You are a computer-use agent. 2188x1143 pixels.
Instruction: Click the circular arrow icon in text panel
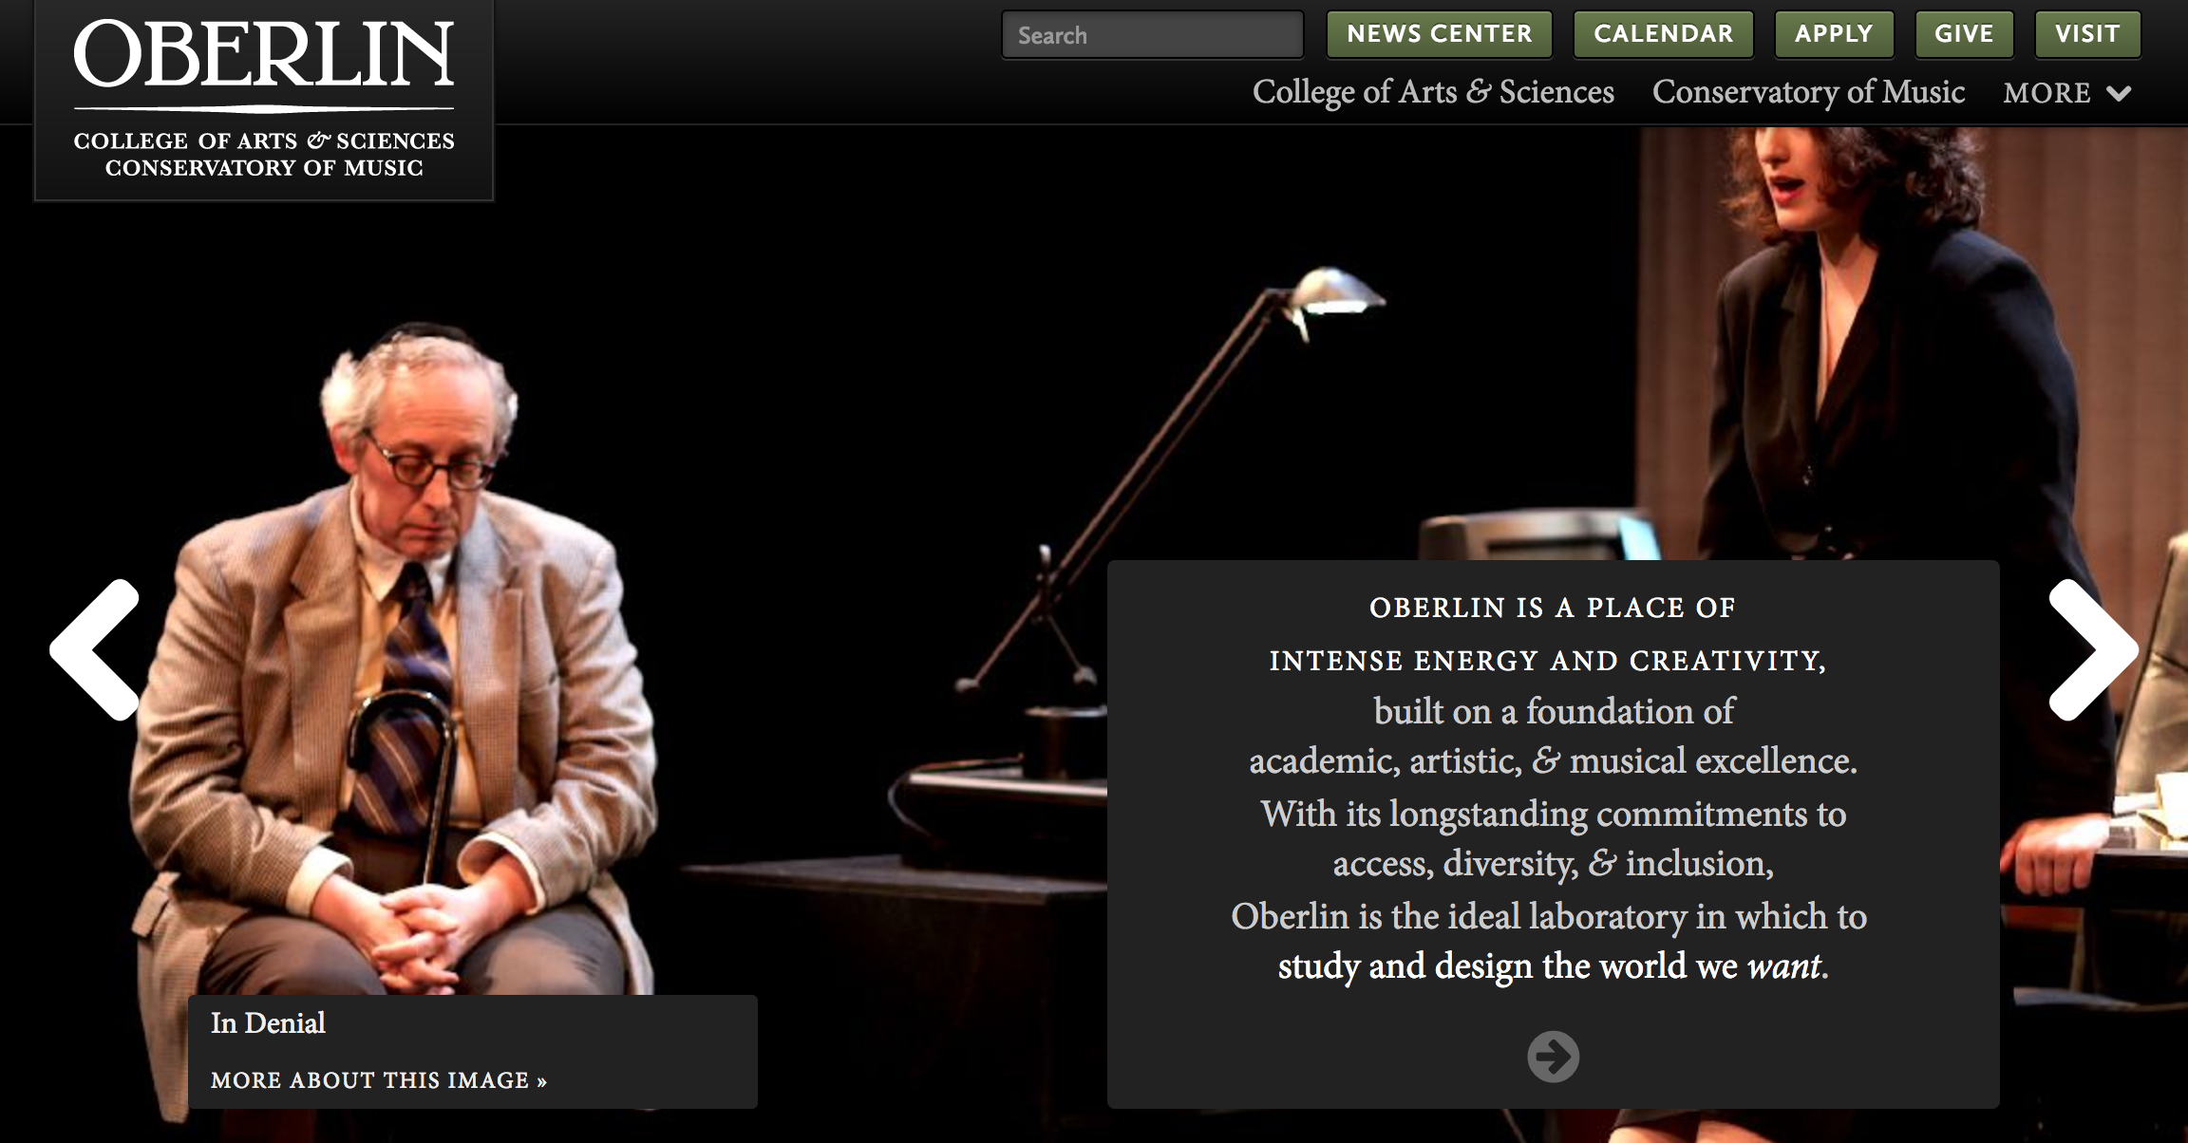pyautogui.click(x=1553, y=1057)
